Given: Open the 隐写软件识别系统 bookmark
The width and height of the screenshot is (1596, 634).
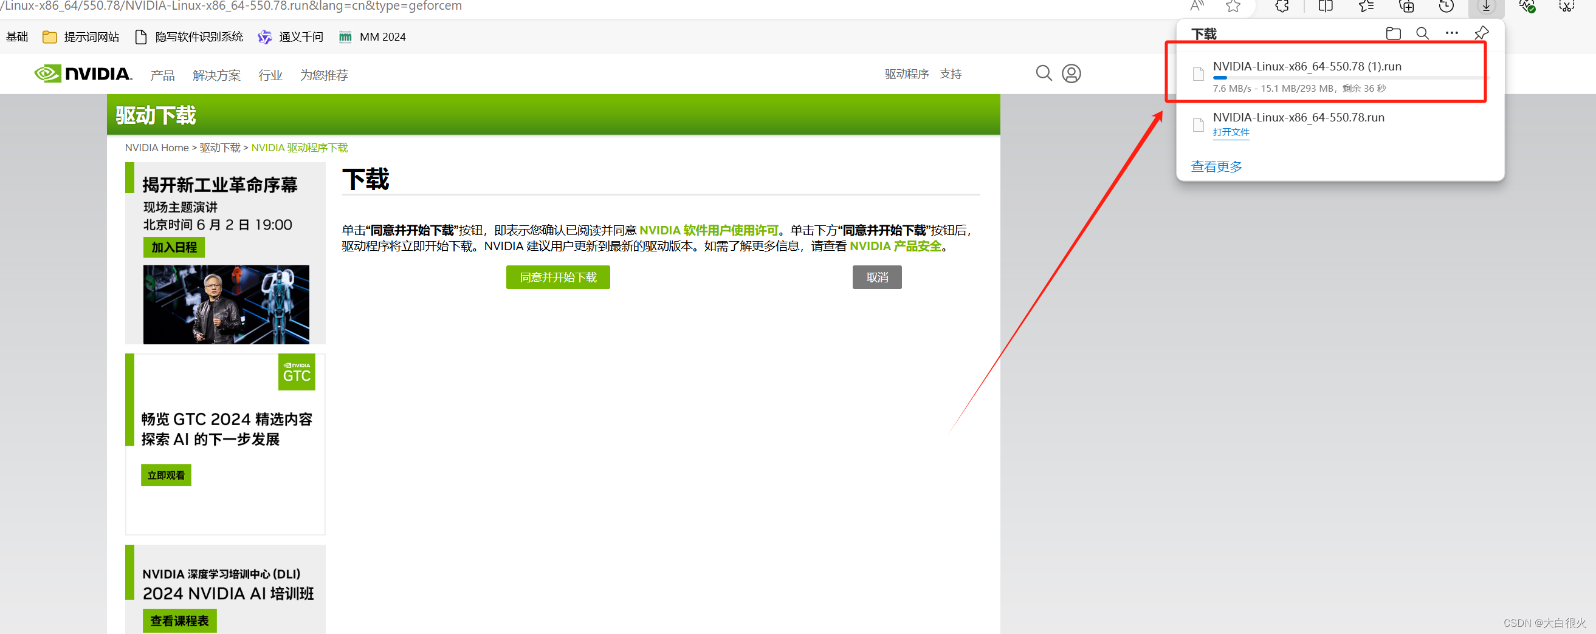Looking at the screenshot, I should [x=189, y=37].
